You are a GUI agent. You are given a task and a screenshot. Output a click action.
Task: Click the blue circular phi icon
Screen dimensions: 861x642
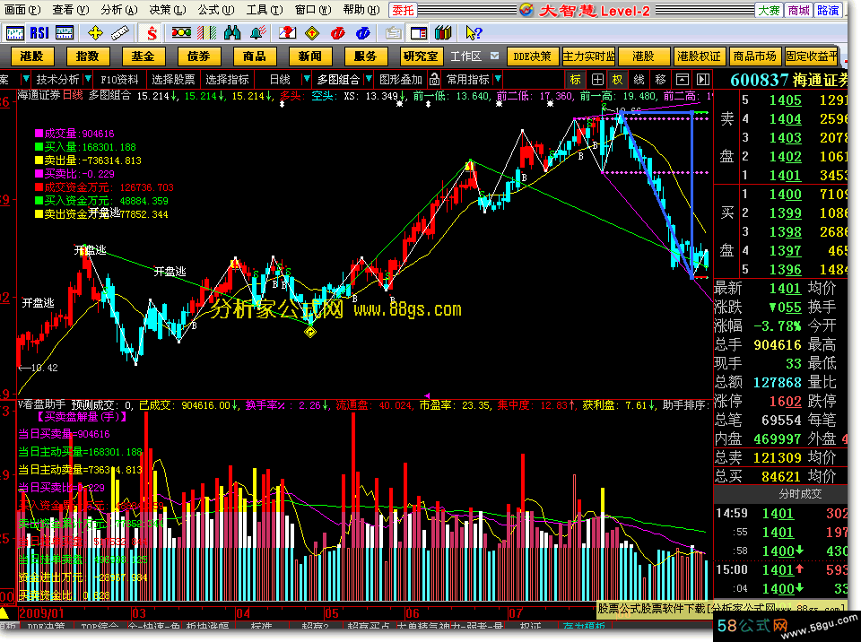[363, 33]
